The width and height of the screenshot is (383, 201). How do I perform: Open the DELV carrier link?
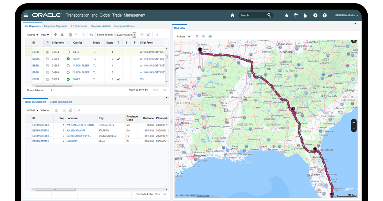coord(76,52)
